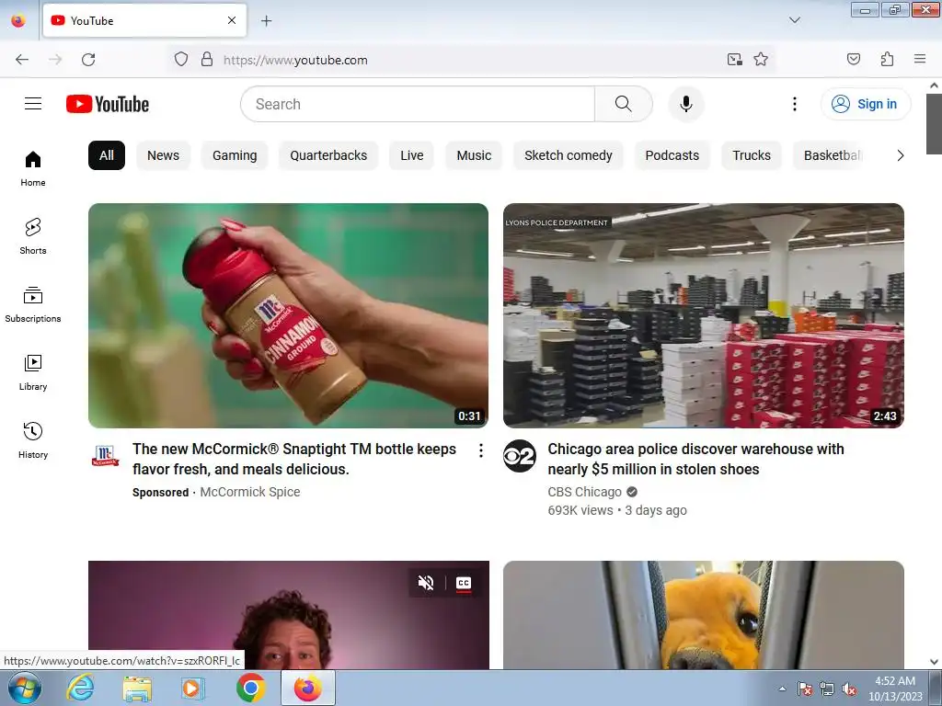Viewport: 942px width, 706px height.
Task: Launch Chrome from the taskbar
Action: tap(250, 688)
